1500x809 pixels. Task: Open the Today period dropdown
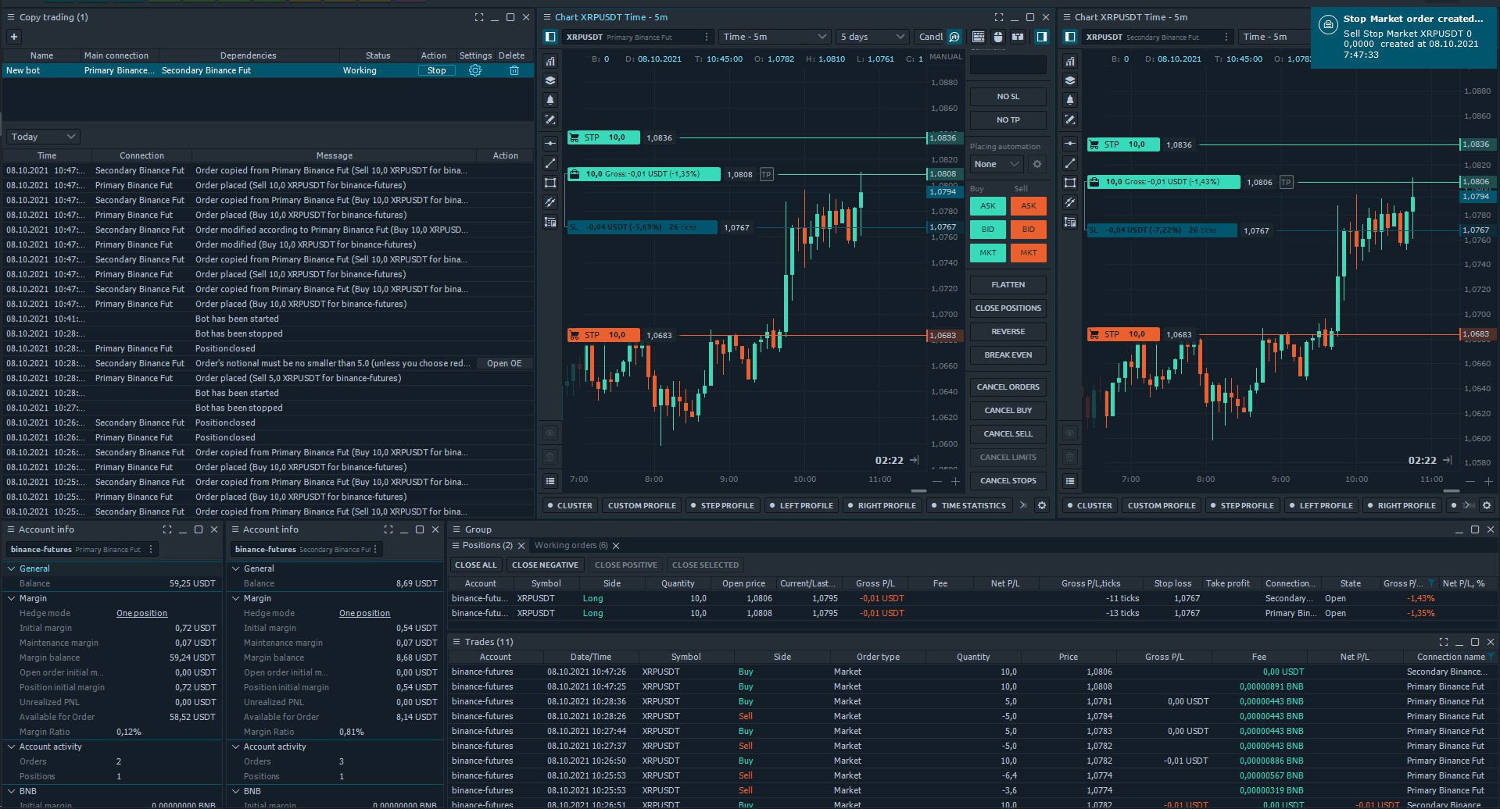tap(43, 137)
